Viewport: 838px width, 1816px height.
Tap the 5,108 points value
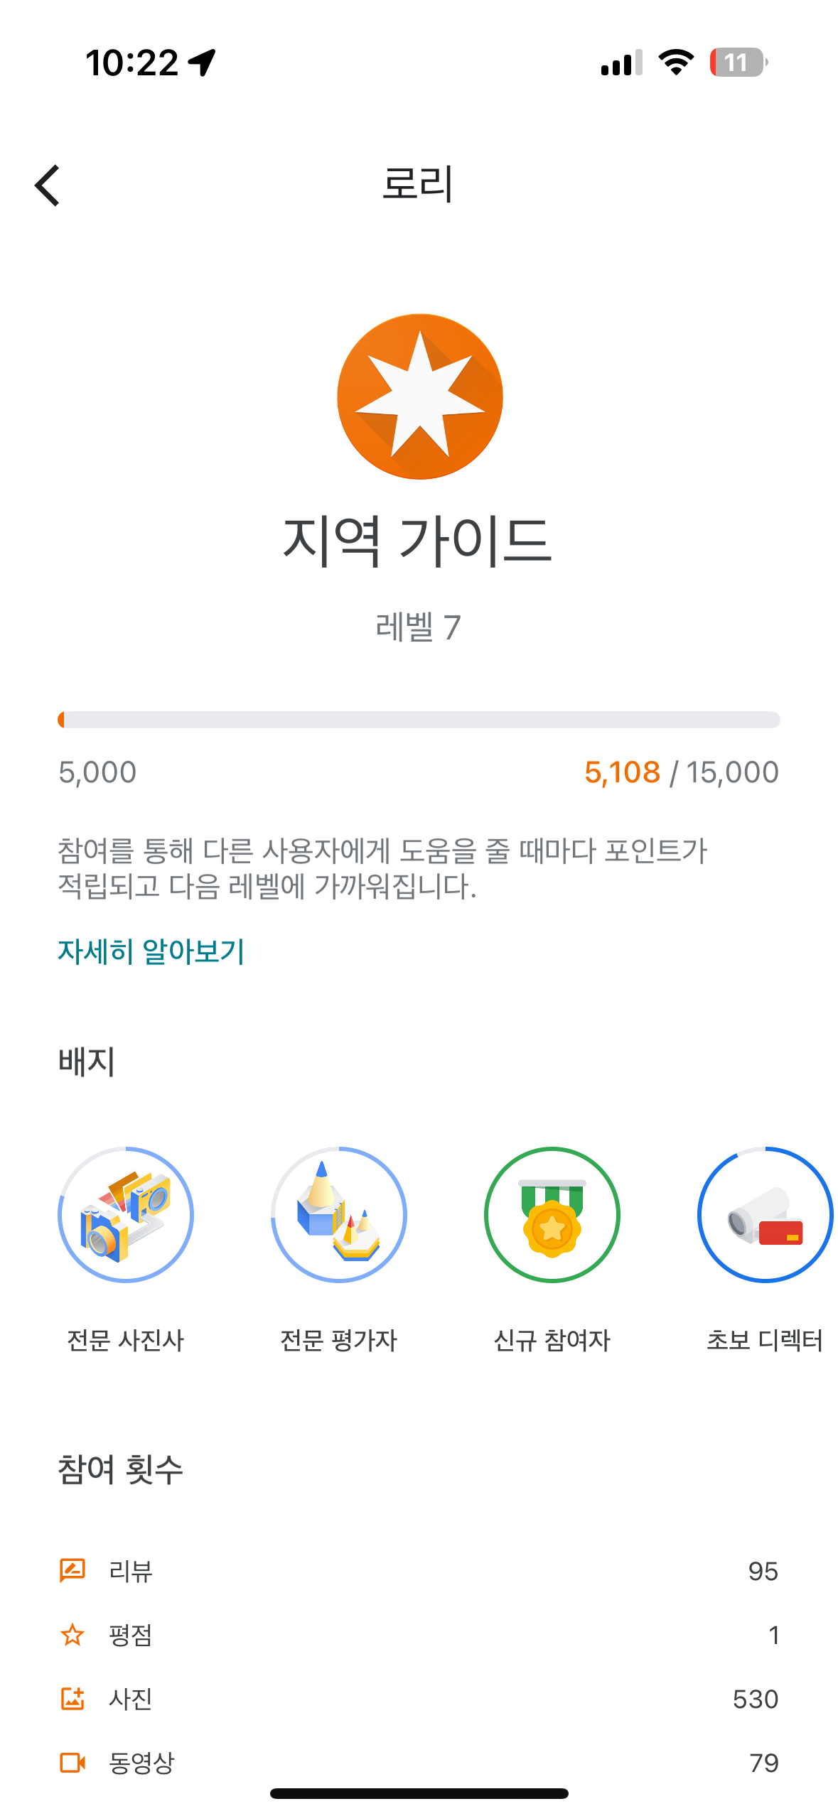(622, 772)
